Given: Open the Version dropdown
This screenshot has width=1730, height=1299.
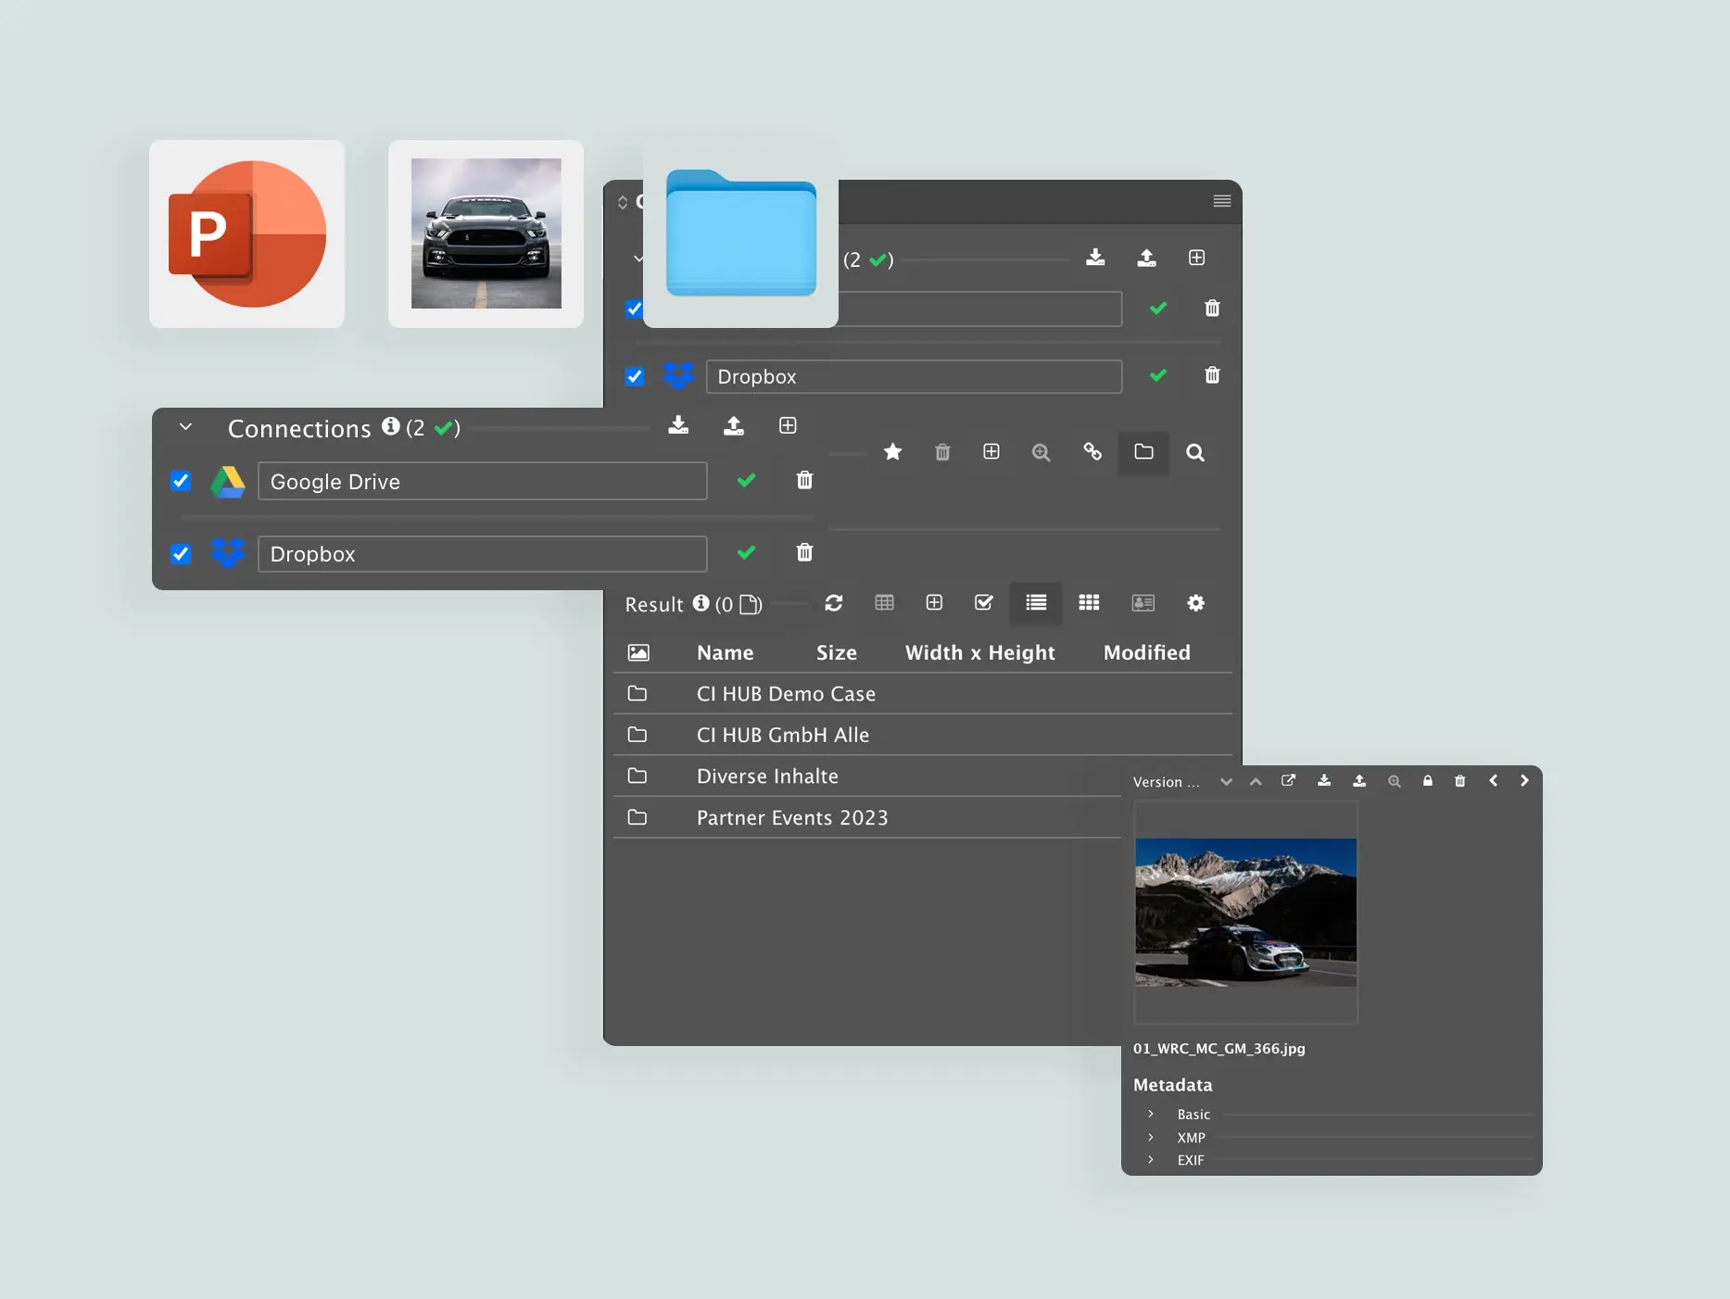Looking at the screenshot, I should pyautogui.click(x=1166, y=782).
